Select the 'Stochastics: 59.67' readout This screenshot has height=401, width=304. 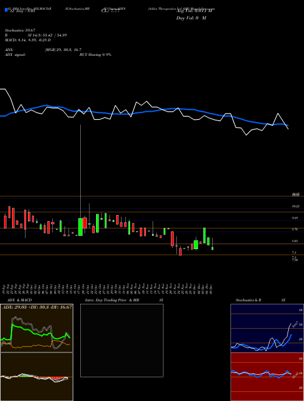point(20,30)
